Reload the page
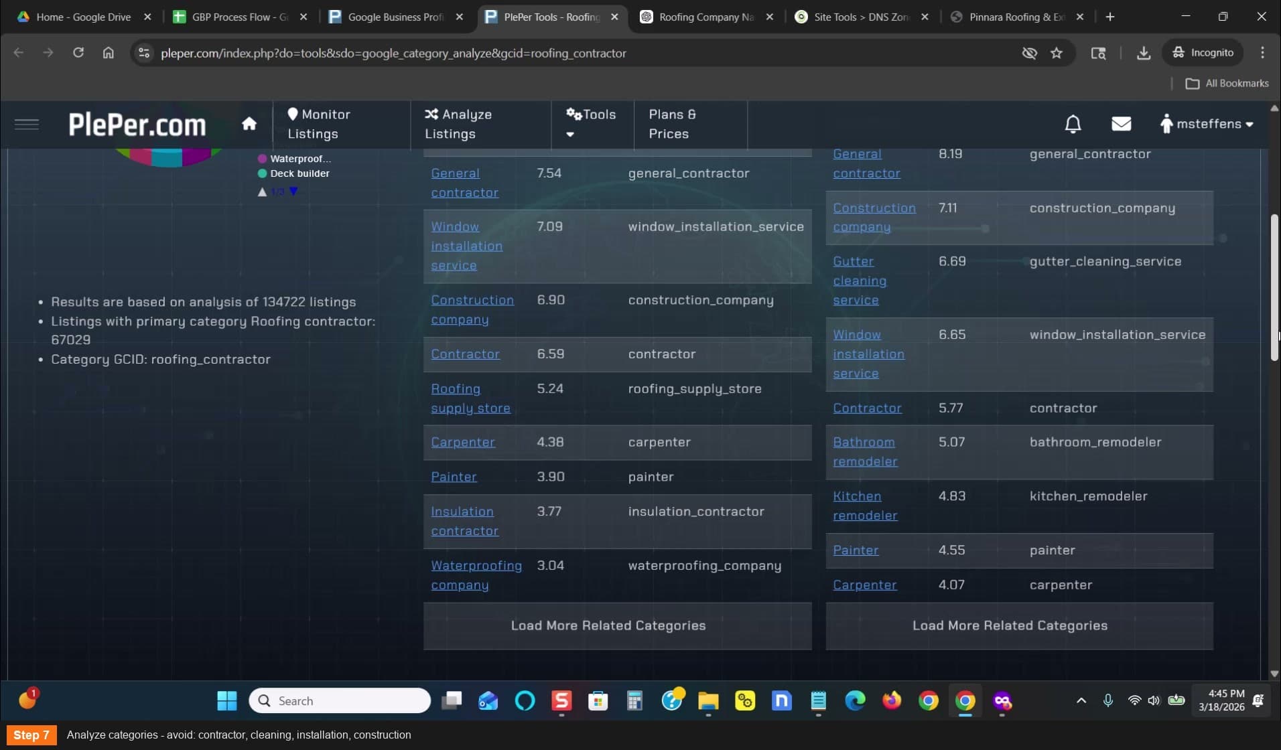Viewport: 1281px width, 750px height. (78, 52)
